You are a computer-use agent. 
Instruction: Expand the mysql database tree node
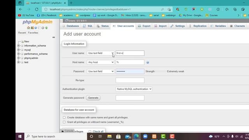click(x=18, y=50)
